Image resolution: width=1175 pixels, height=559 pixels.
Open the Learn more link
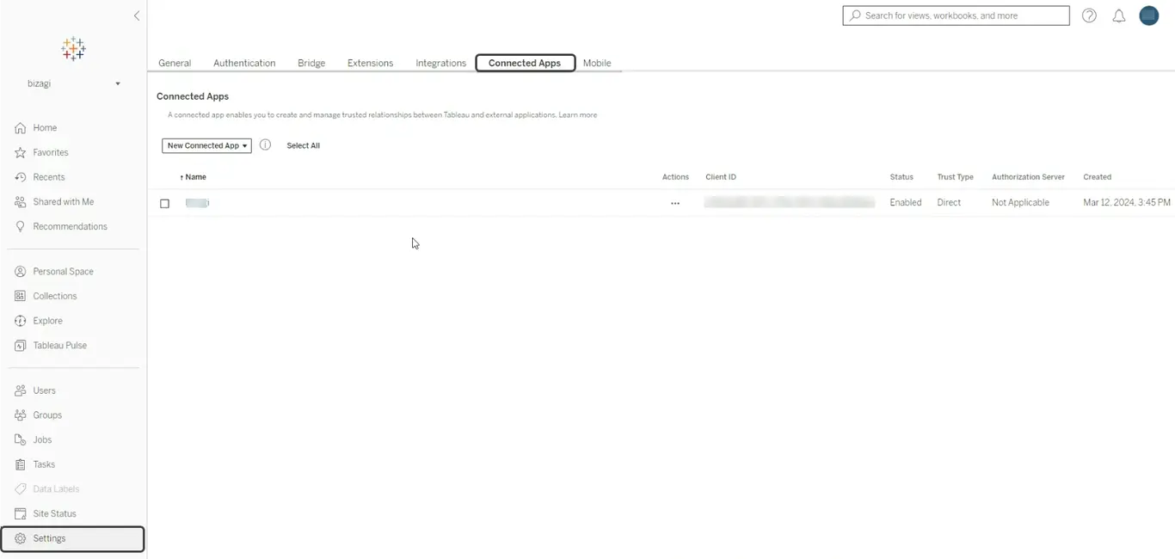(578, 115)
